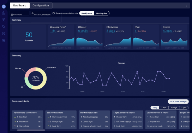The height and width of the screenshot is (133, 192).
Task: Switch to the Configuration tab
Action: pyautogui.click(x=41, y=6)
